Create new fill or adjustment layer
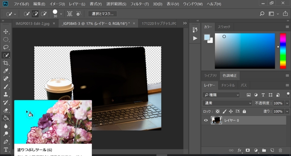The image size is (291, 156). pos(256,150)
